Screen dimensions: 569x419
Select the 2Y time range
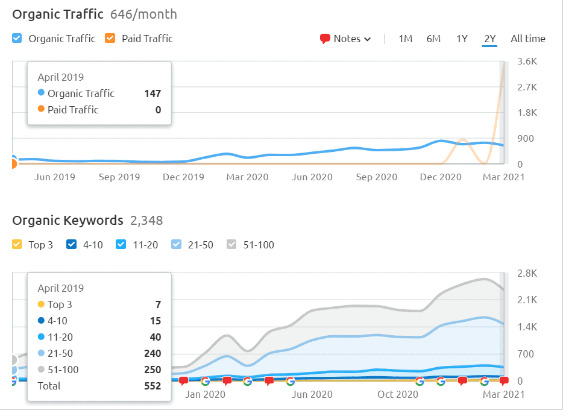490,39
